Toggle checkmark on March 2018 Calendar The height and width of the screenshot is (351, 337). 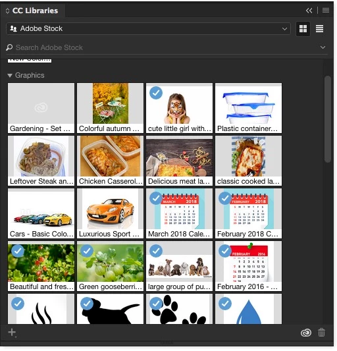pyautogui.click(x=156, y=198)
